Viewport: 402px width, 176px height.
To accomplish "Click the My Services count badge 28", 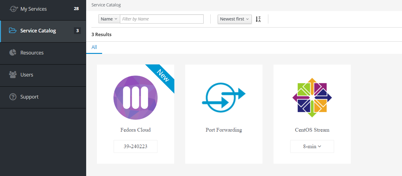I will click(76, 9).
